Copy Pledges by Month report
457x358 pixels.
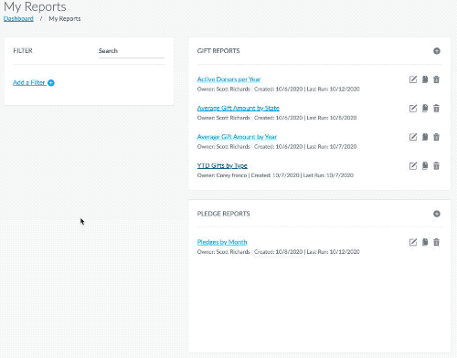click(425, 242)
